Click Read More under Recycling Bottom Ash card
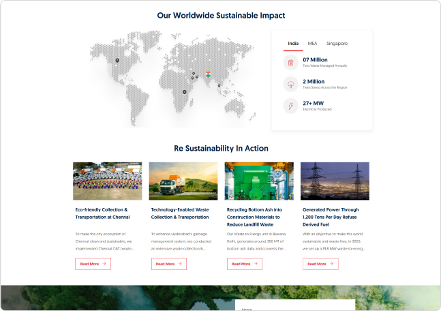441x311 pixels. tap(245, 264)
